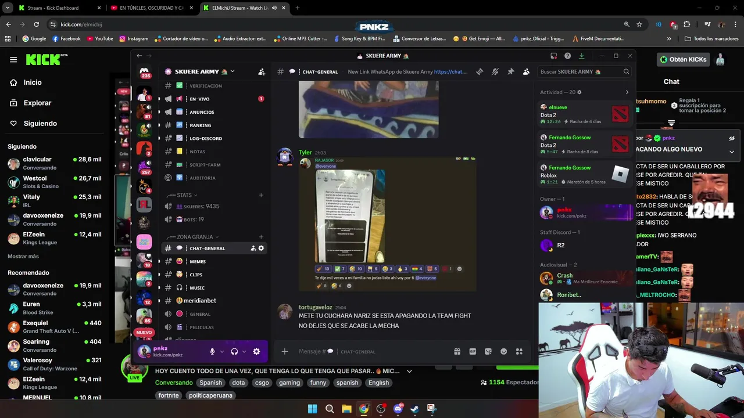Image resolution: width=744 pixels, height=418 pixels.
Task: Open pinned messages in Discord header
Action: (511, 71)
